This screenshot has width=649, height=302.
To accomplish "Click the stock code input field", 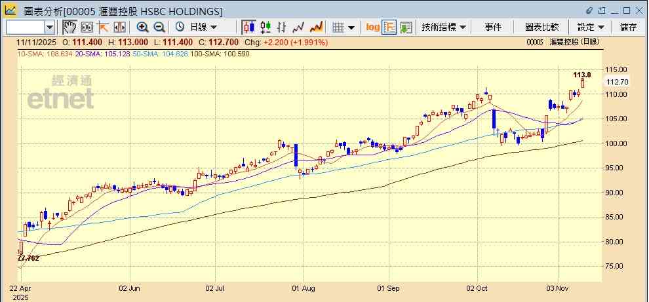I will 25,27.
